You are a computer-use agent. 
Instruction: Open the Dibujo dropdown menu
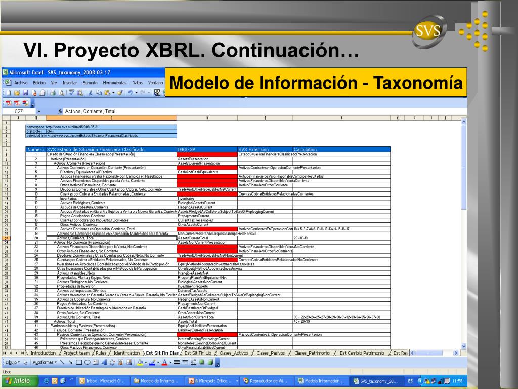pyautogui.click(x=13, y=362)
